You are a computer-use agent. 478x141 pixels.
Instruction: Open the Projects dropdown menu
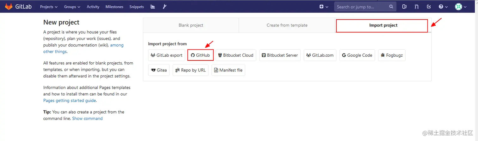pos(49,7)
